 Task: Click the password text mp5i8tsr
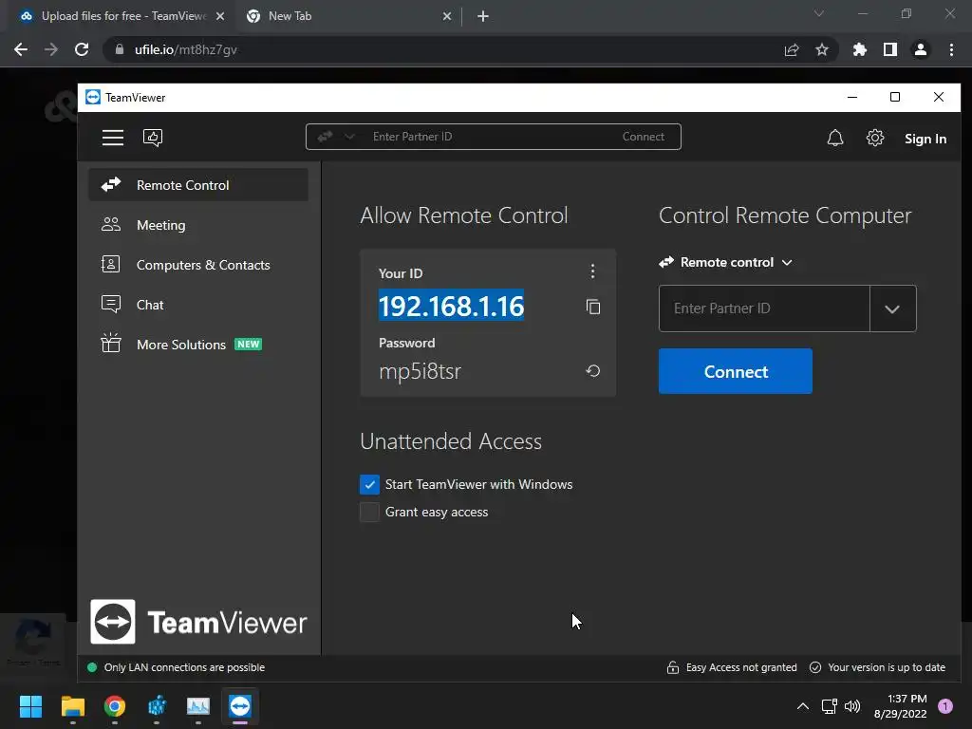[421, 371]
